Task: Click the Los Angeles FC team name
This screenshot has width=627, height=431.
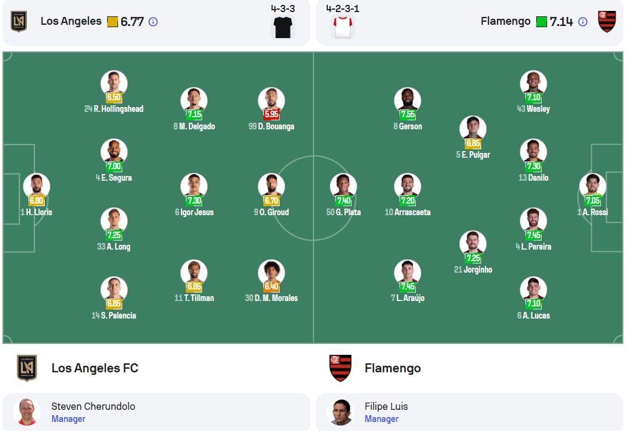Action: pyautogui.click(x=95, y=368)
